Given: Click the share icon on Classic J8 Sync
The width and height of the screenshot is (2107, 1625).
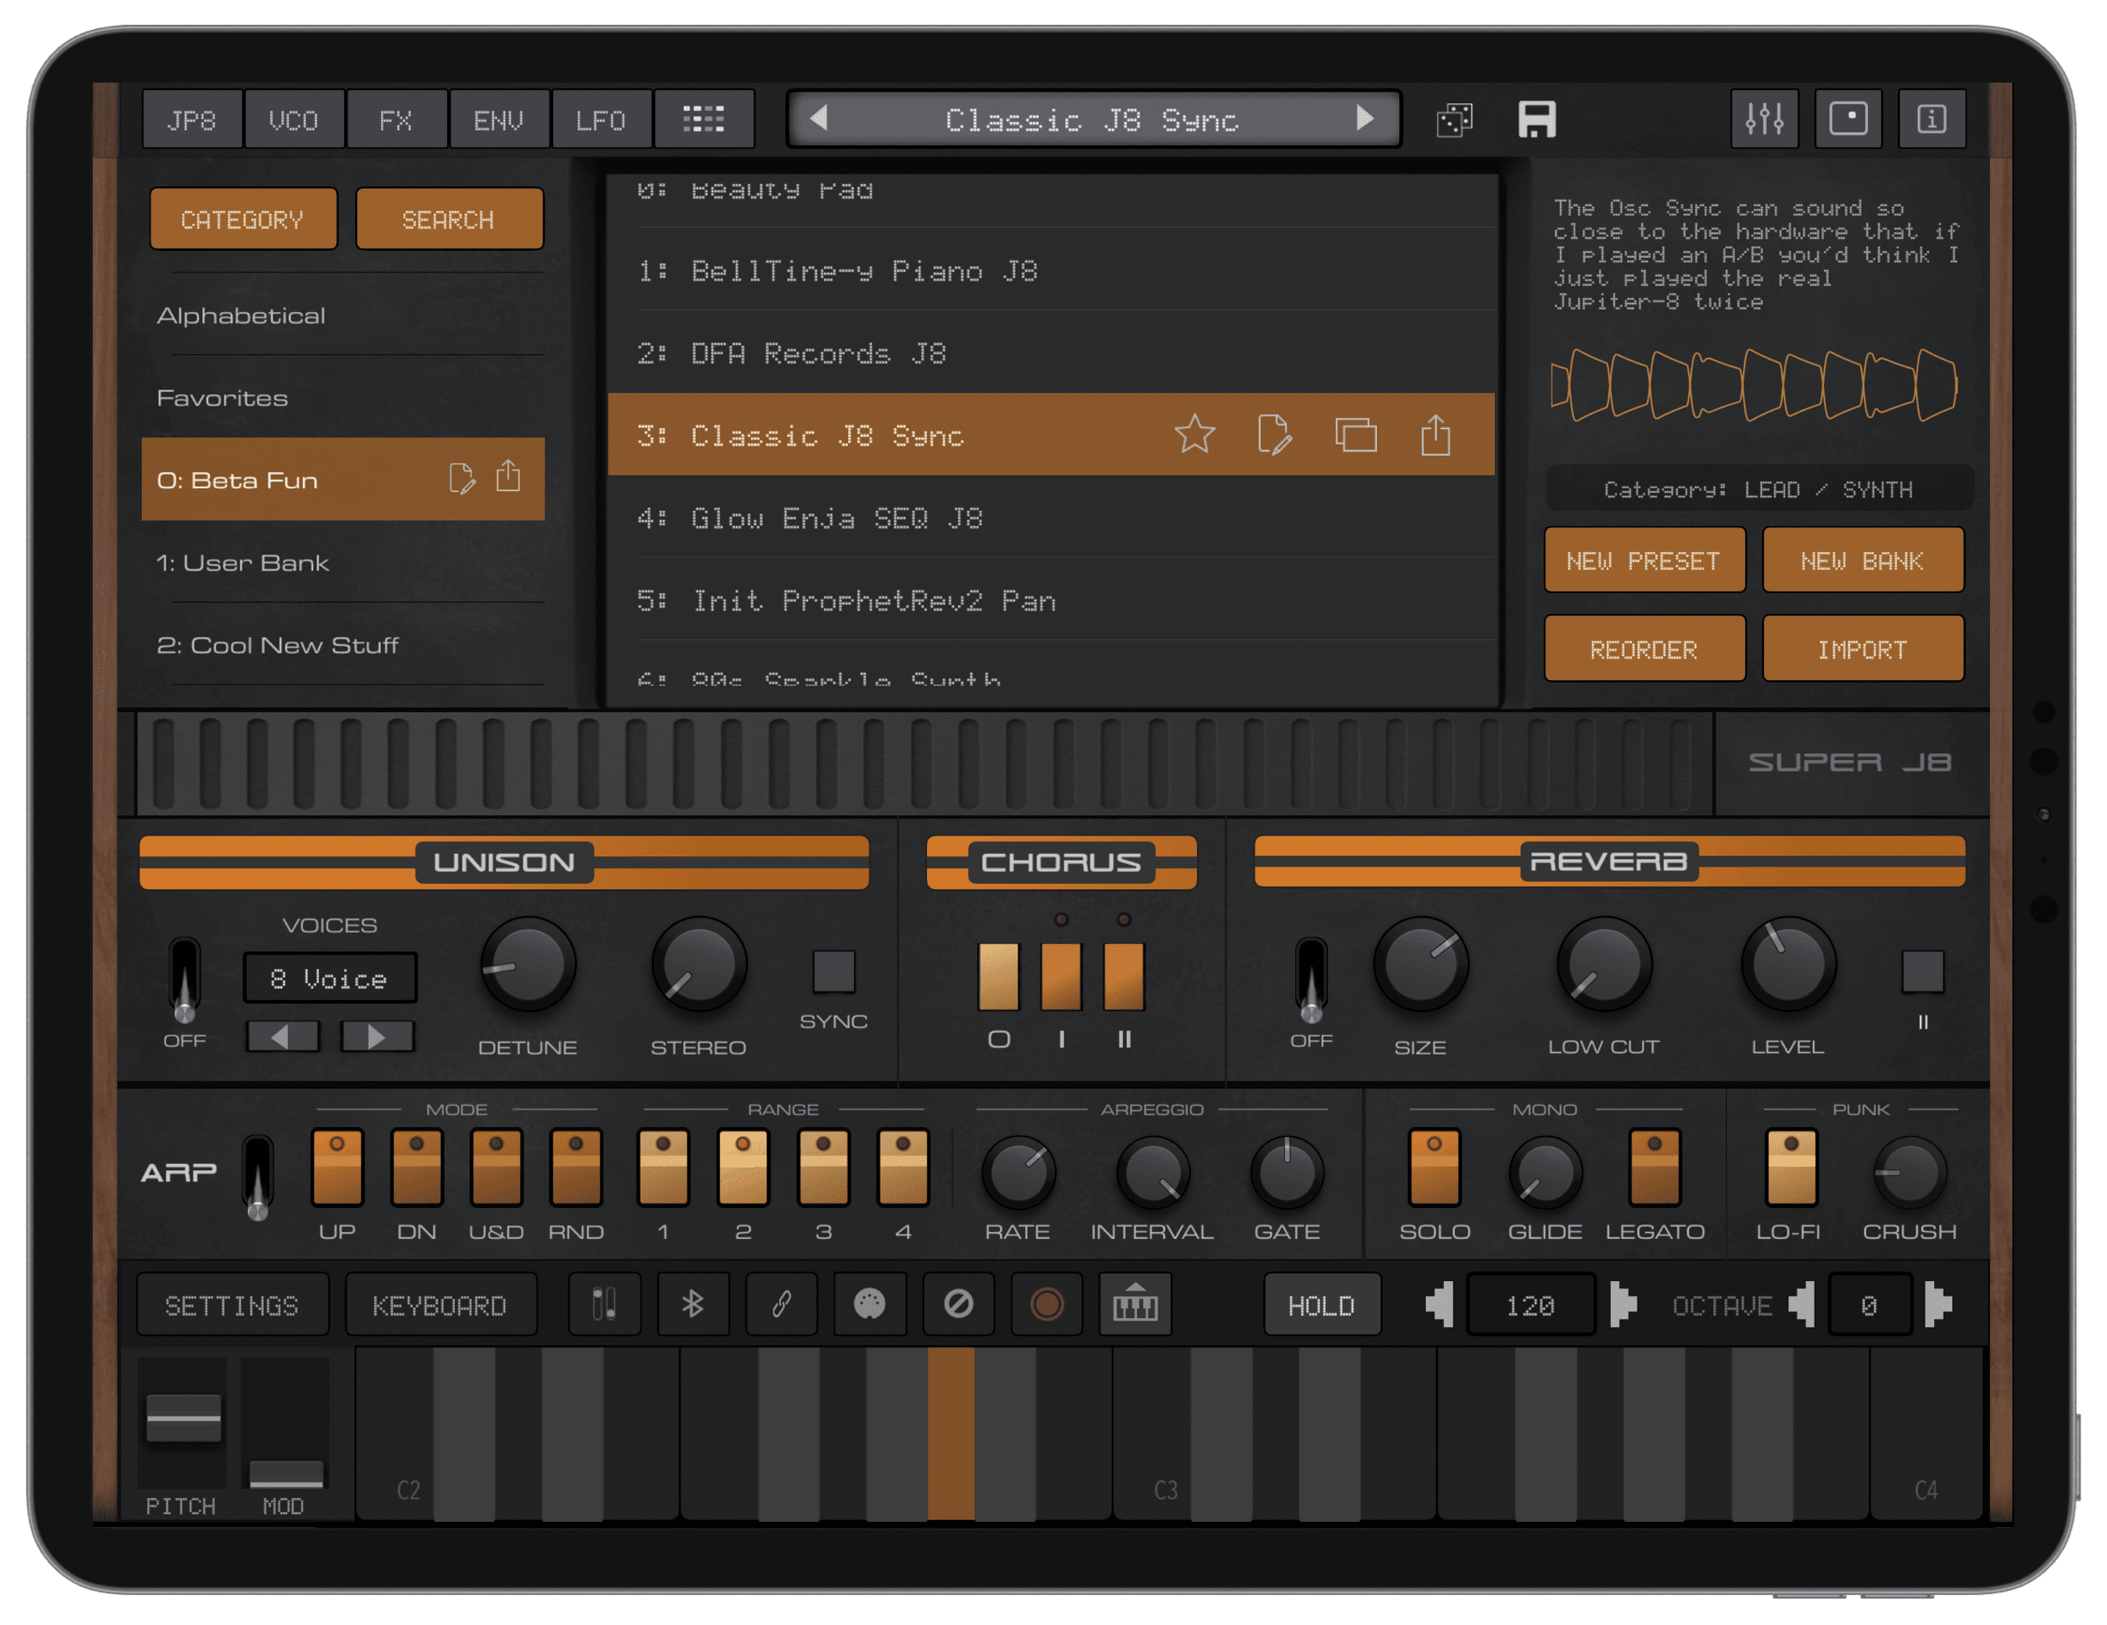Looking at the screenshot, I should pyautogui.click(x=1435, y=435).
